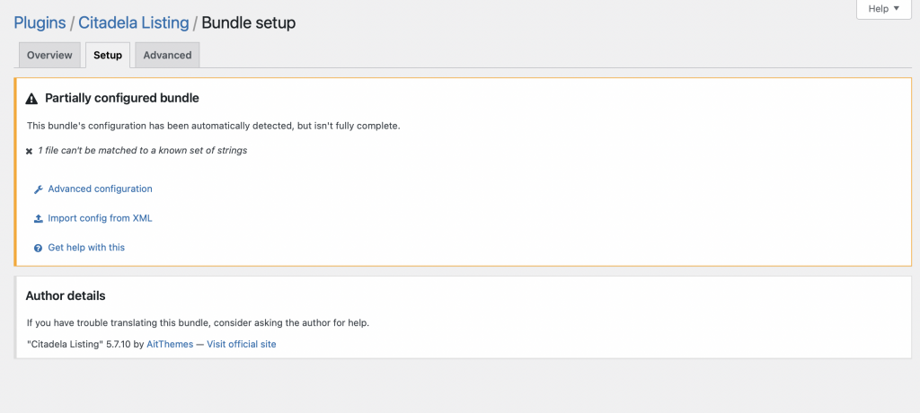Select the Setup tab
Image resolution: width=920 pixels, height=413 pixels.
coord(108,55)
